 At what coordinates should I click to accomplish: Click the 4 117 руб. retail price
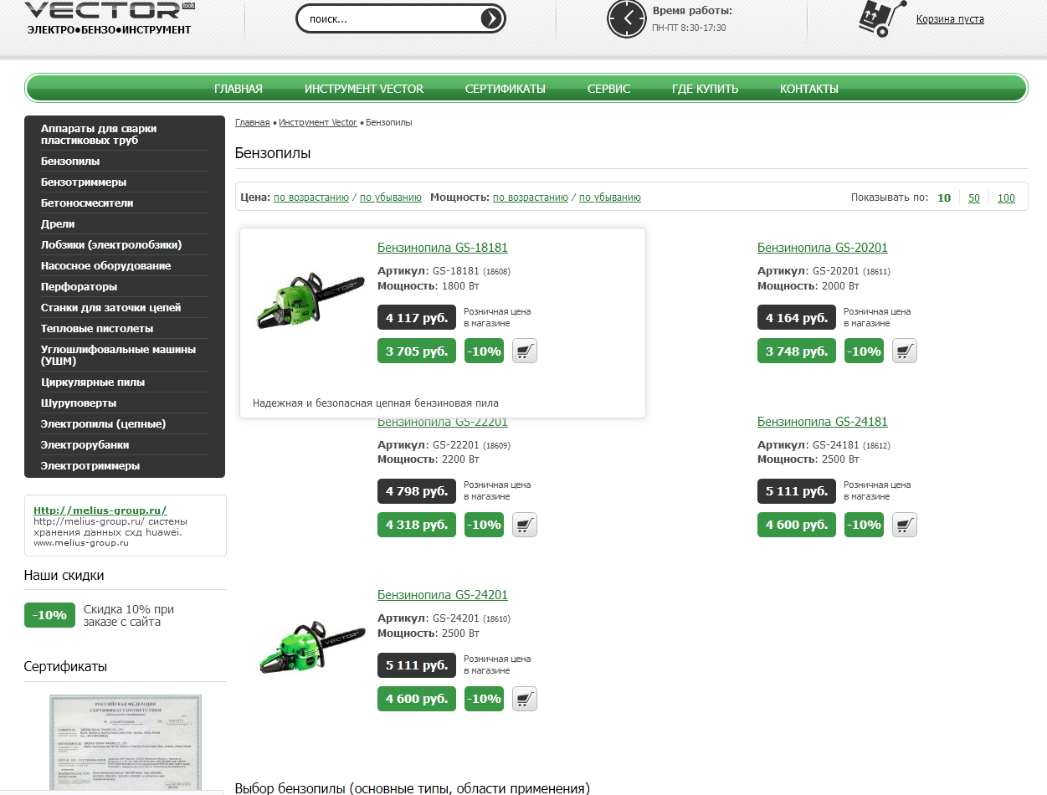pos(417,318)
